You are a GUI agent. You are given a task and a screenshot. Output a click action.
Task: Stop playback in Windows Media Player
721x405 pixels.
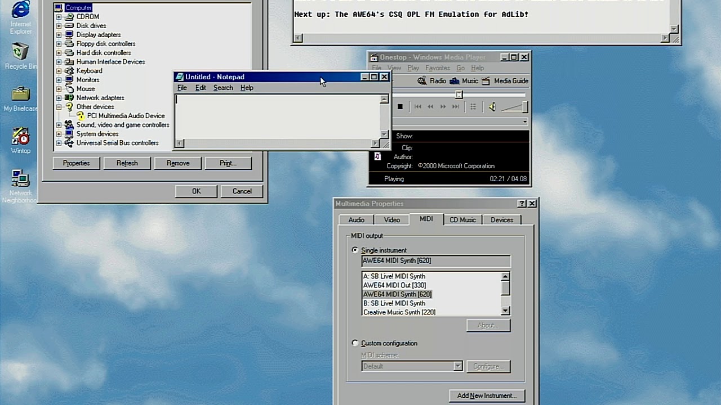(400, 106)
